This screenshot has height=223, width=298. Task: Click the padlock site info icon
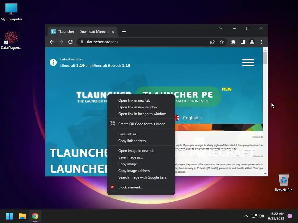tap(82, 42)
